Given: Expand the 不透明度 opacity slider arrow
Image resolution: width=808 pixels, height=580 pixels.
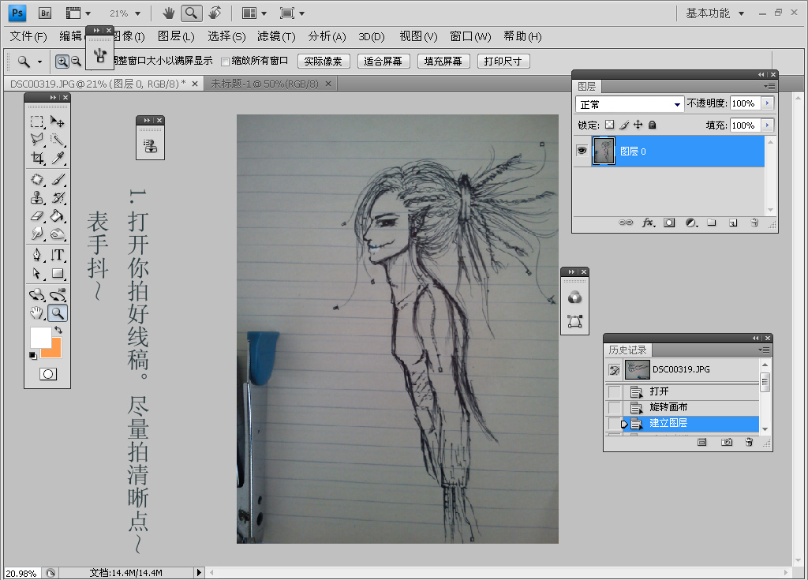Looking at the screenshot, I should (x=767, y=103).
